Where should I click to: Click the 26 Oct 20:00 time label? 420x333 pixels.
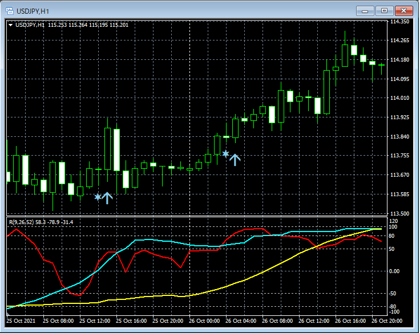coord(387,320)
